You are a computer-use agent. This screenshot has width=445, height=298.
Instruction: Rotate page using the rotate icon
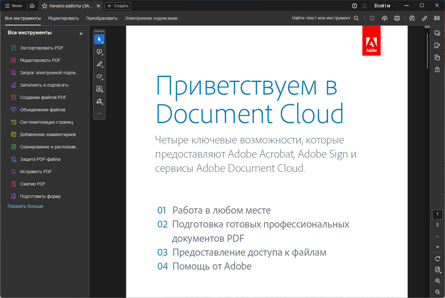[438, 259]
